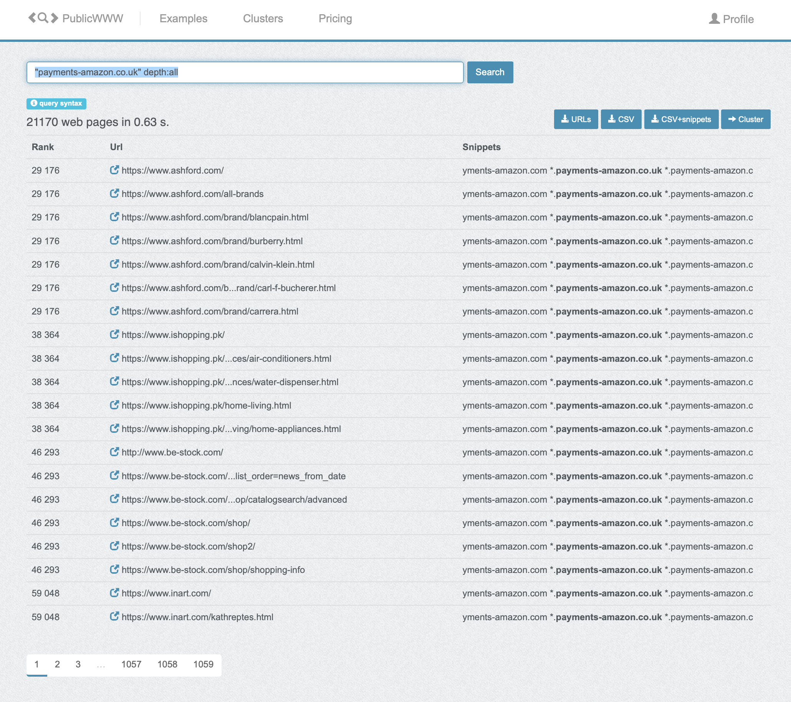The image size is (791, 702).
Task: Open the Pricing page
Action: pyautogui.click(x=335, y=18)
